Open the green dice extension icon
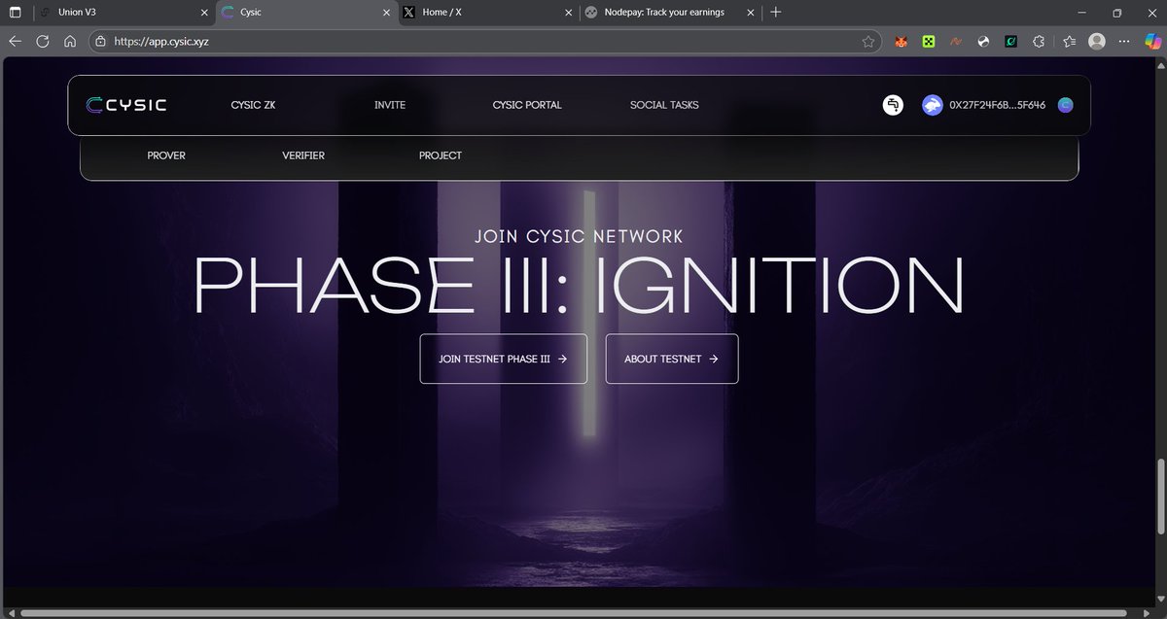 929,42
